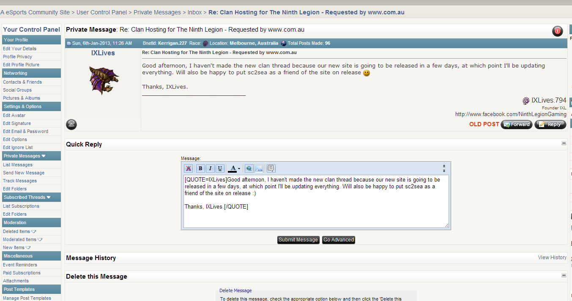The width and height of the screenshot is (572, 301).
Task: Click the Insert Image icon
Action: point(259,168)
